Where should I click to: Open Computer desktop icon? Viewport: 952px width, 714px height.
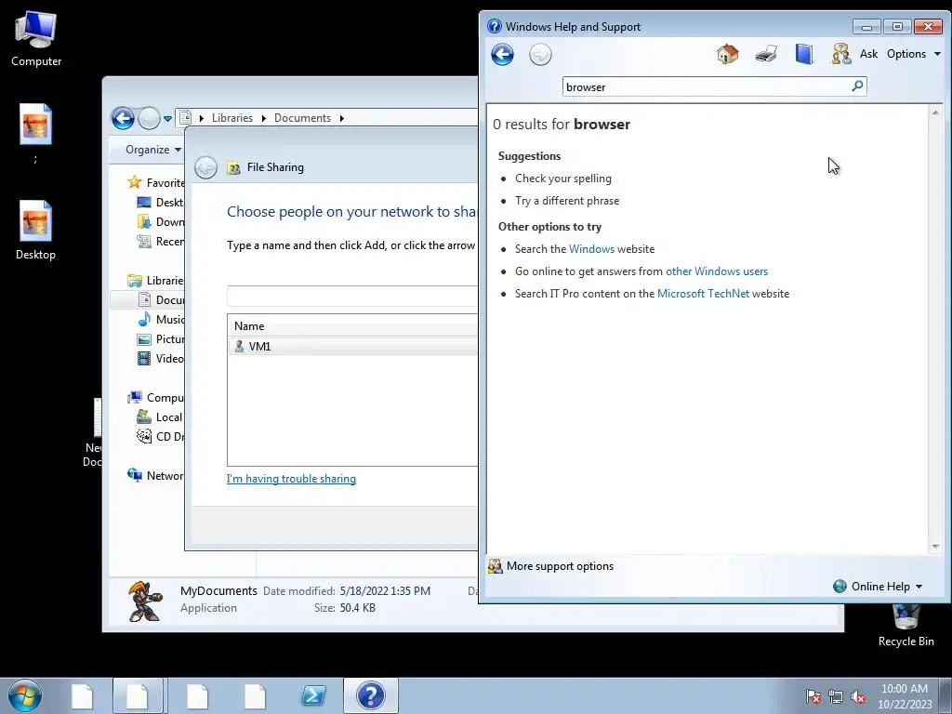click(36, 39)
